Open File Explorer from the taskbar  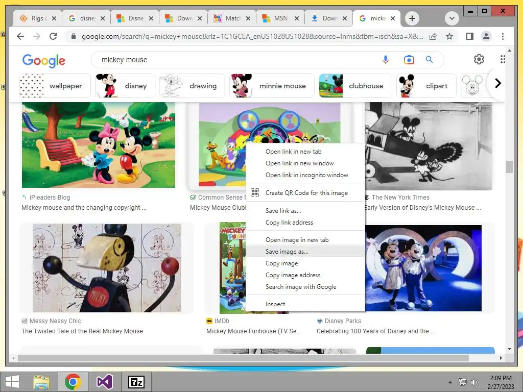(x=41, y=382)
